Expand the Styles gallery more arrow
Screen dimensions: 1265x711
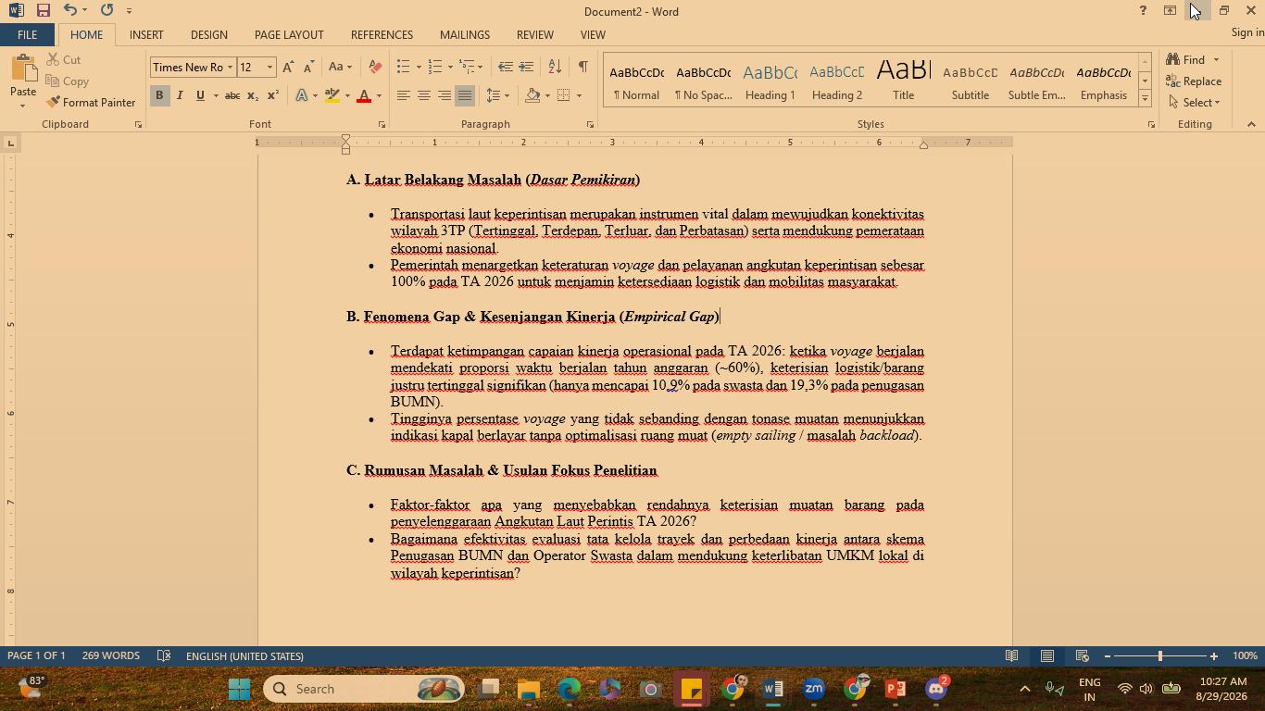point(1145,98)
